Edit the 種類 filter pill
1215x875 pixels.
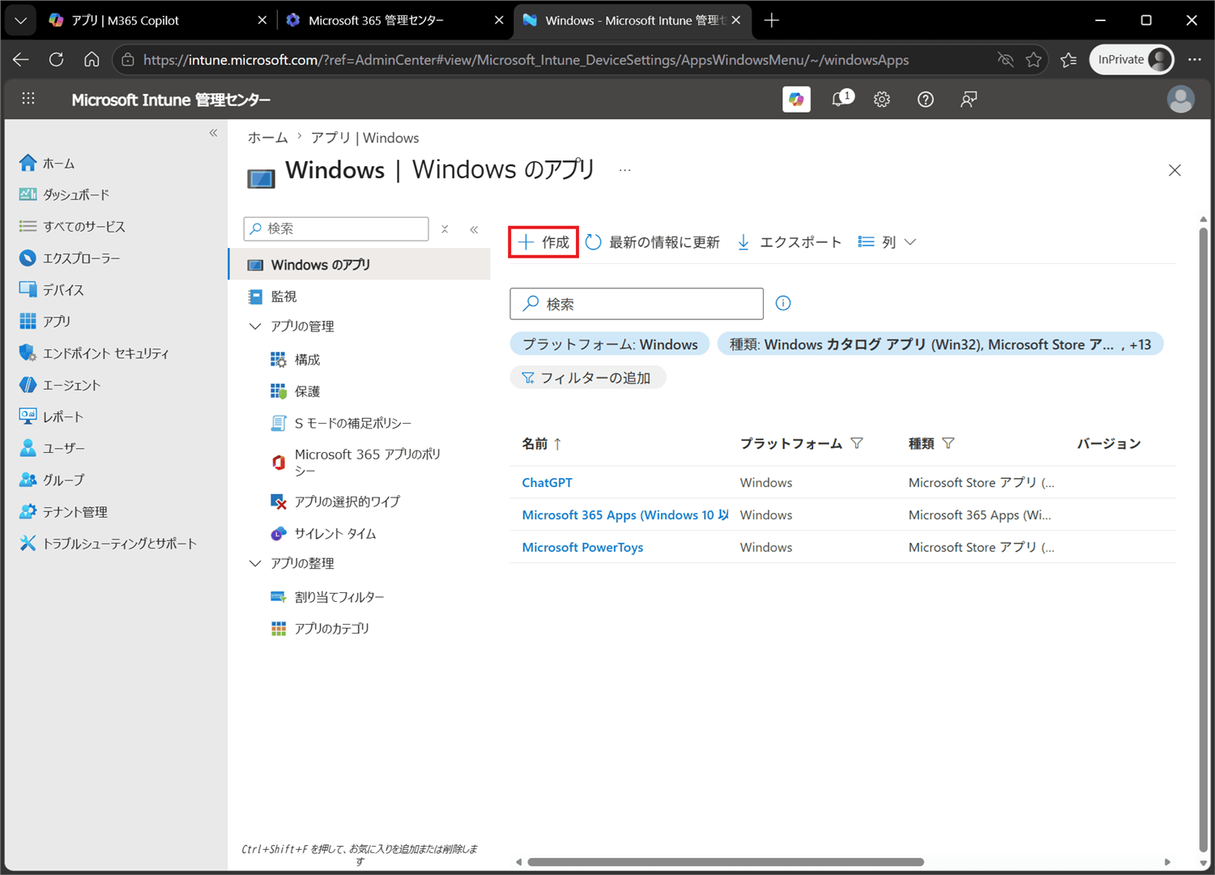(940, 344)
